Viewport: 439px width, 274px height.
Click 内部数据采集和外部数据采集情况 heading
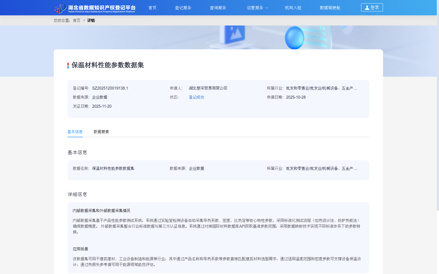click(x=102, y=211)
